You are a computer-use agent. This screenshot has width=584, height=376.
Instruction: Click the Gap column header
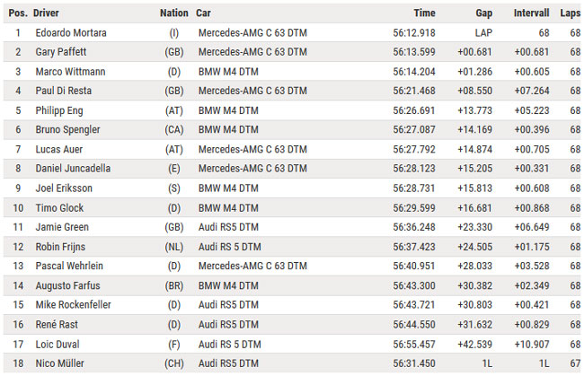483,13
